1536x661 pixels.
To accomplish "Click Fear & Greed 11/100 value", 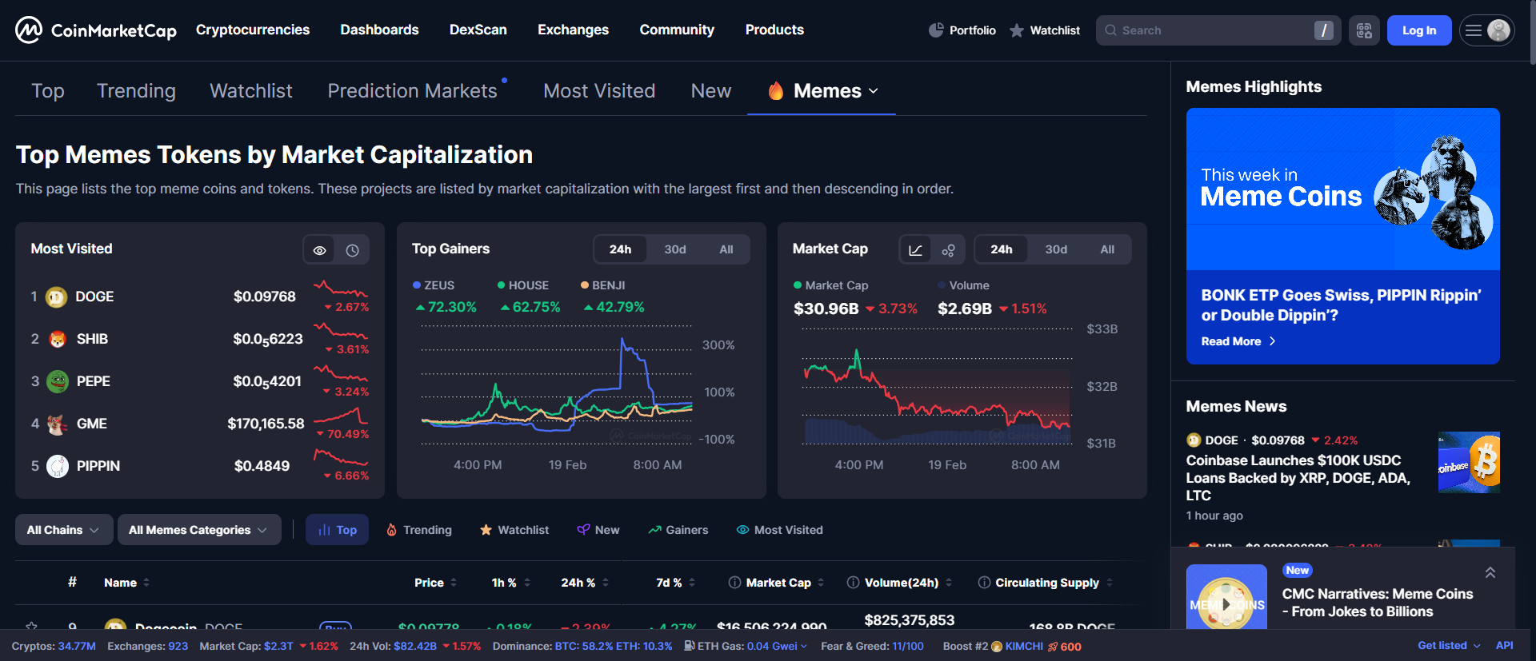I will click(908, 646).
